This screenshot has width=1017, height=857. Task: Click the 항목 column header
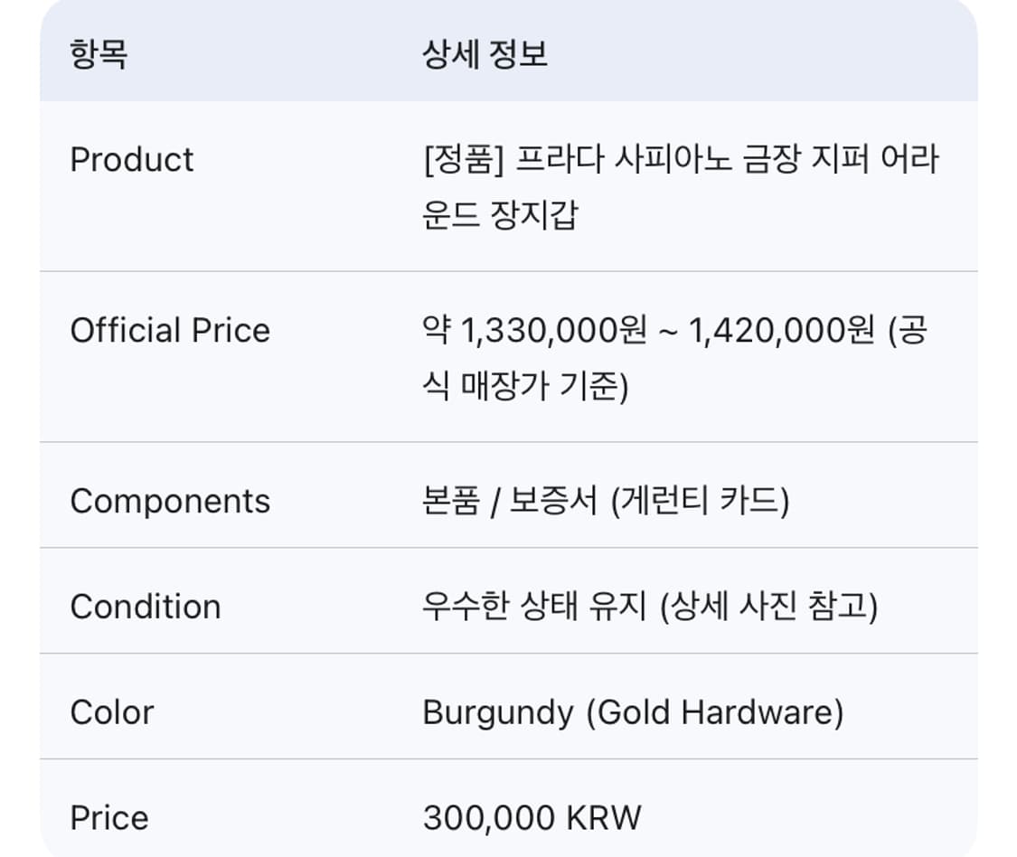99,54
